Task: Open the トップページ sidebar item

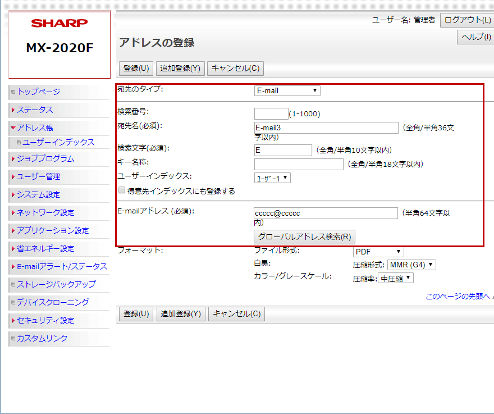Action: pyautogui.click(x=38, y=92)
